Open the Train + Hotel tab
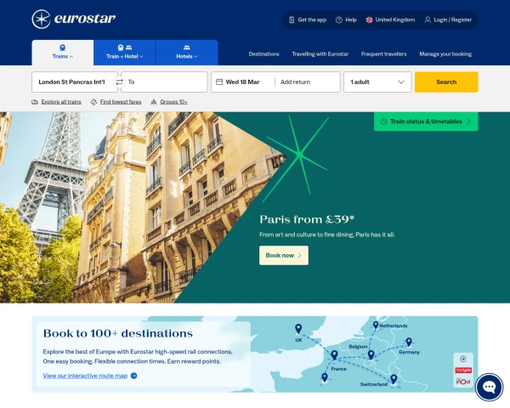Image resolution: width=510 pixels, height=408 pixels. coord(125,53)
